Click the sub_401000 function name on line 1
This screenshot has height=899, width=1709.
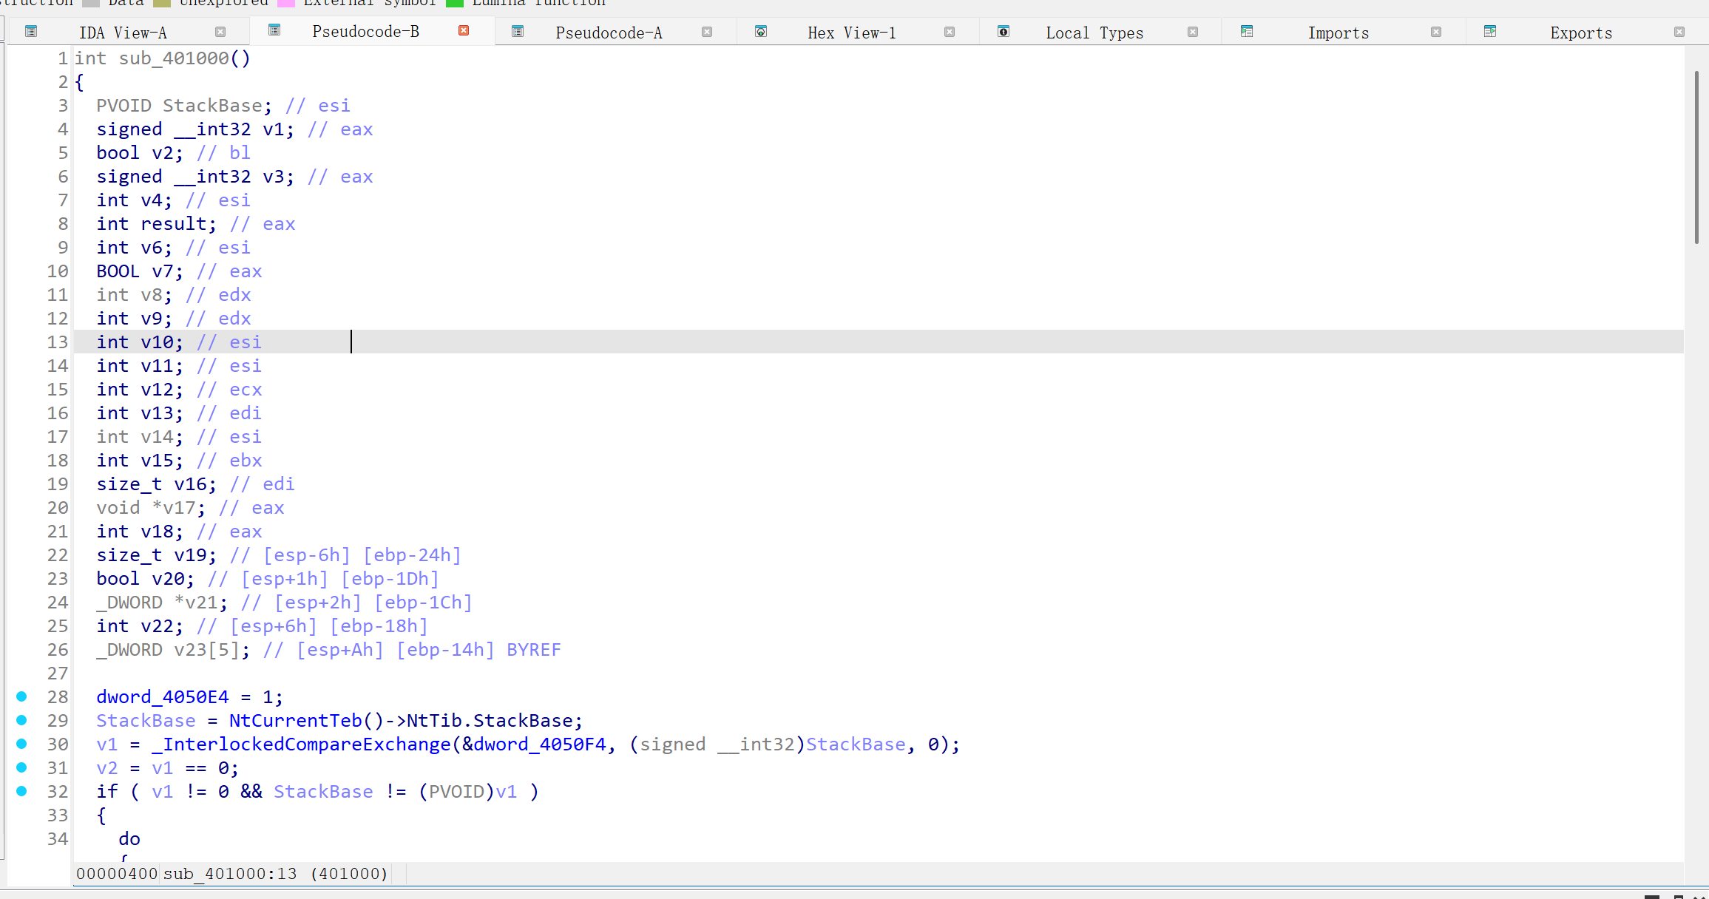pos(175,58)
